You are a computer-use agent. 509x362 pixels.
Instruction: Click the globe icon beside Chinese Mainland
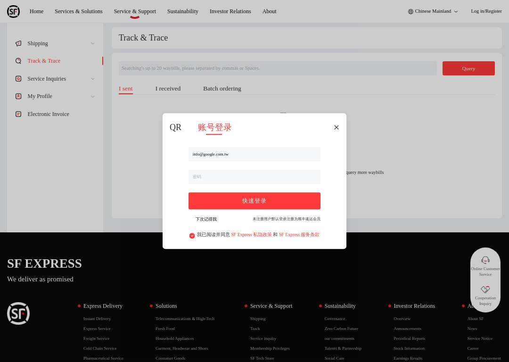[410, 11]
